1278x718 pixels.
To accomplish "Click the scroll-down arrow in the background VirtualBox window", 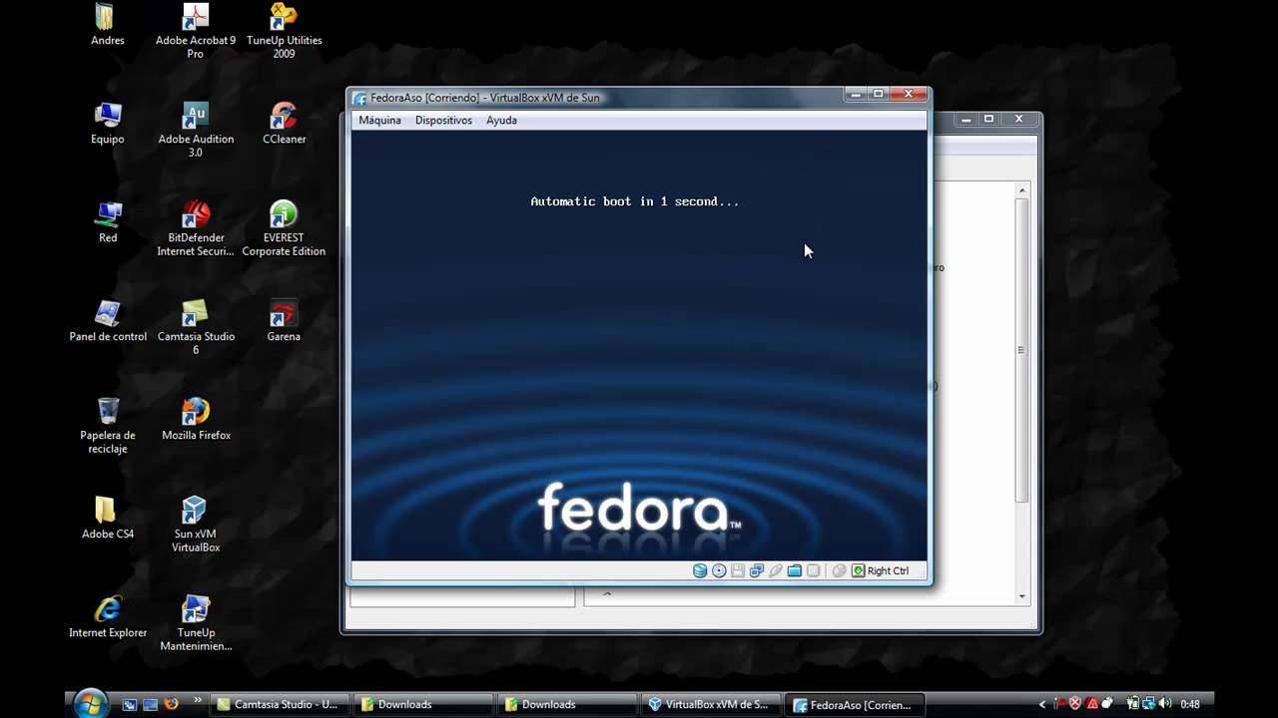I will [x=1021, y=596].
